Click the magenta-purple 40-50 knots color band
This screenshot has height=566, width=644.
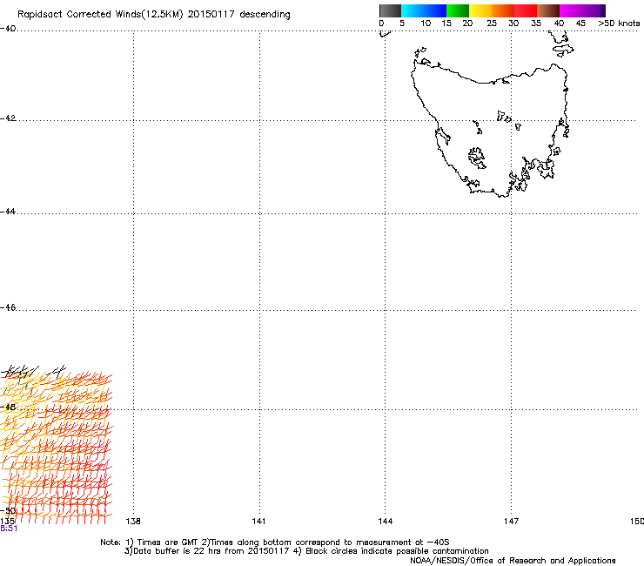(x=582, y=10)
